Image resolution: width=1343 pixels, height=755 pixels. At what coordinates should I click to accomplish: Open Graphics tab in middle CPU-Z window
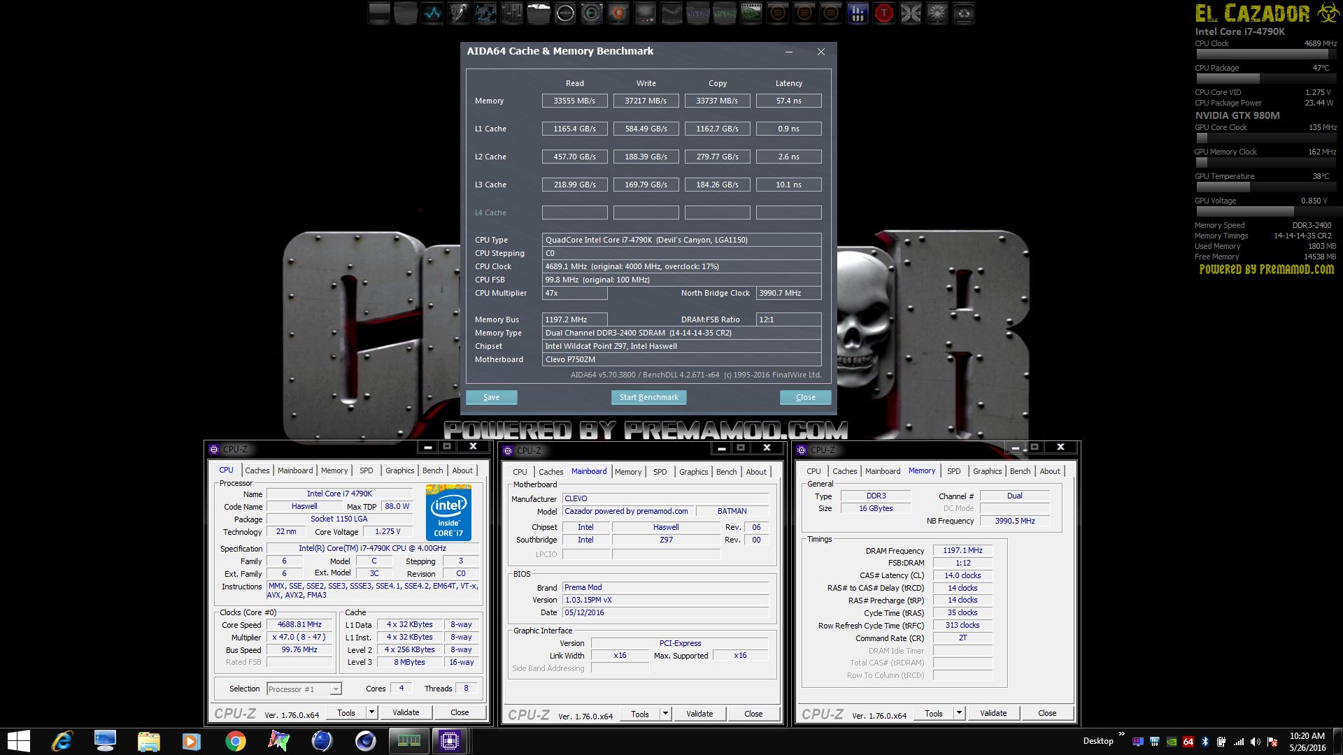693,472
